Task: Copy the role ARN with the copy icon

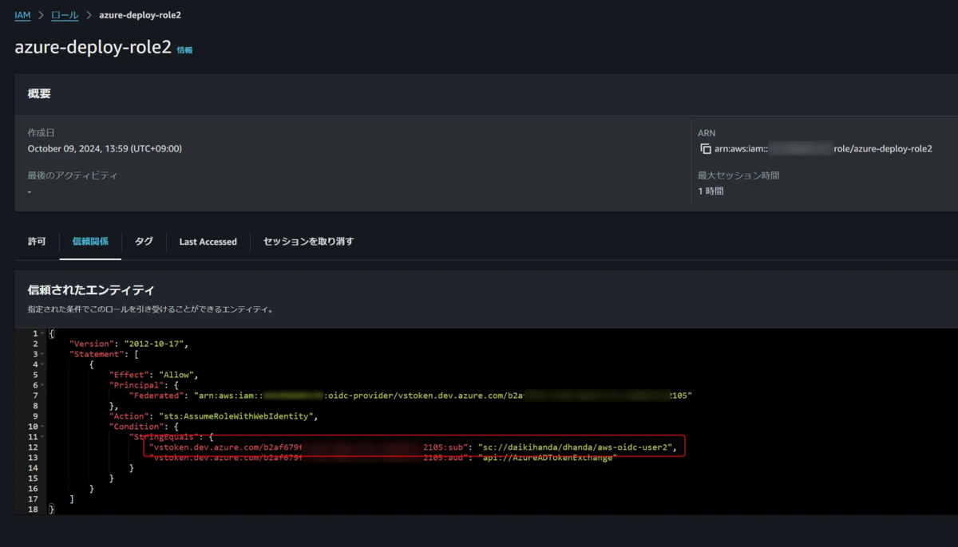Action: tap(705, 149)
